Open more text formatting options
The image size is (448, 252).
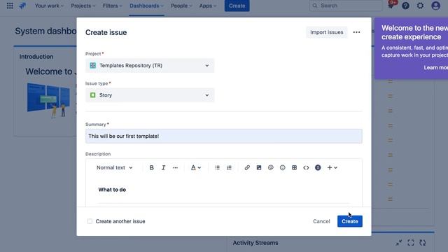coord(175,168)
